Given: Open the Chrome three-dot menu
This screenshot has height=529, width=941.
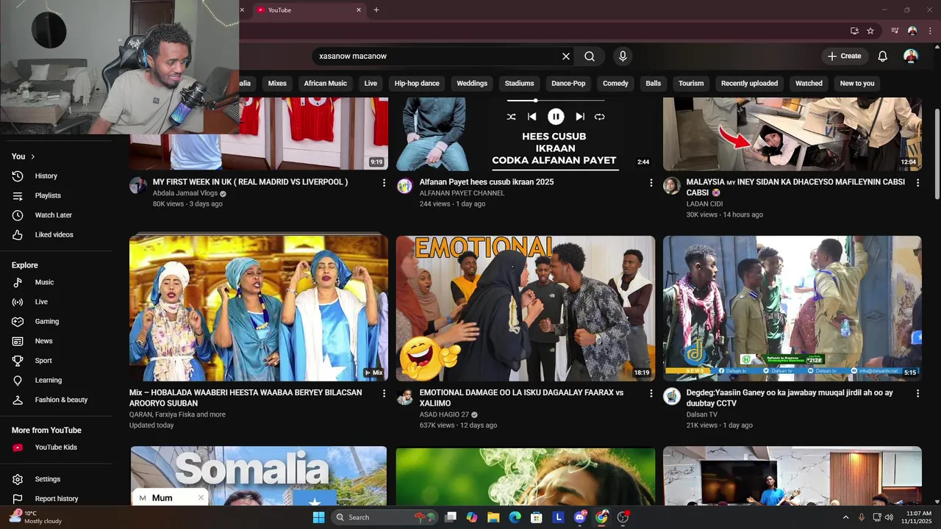Looking at the screenshot, I should tap(929, 31).
